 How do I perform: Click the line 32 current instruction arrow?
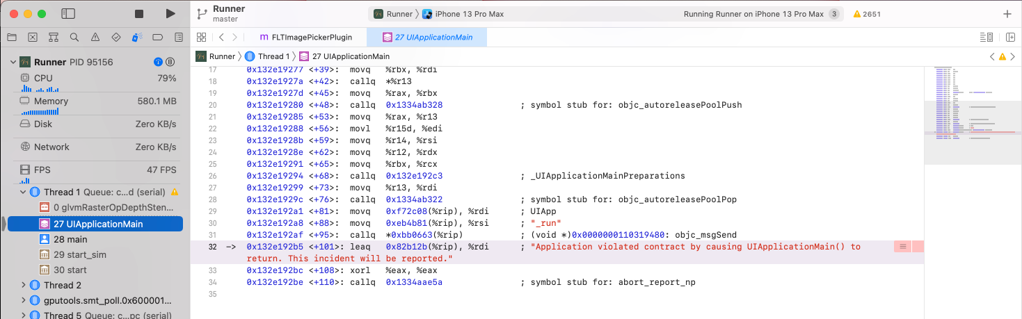point(232,247)
